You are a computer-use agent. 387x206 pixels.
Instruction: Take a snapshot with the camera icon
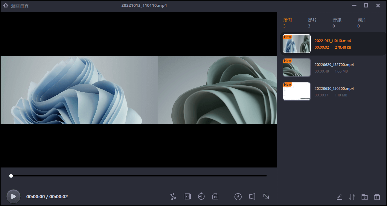215,196
